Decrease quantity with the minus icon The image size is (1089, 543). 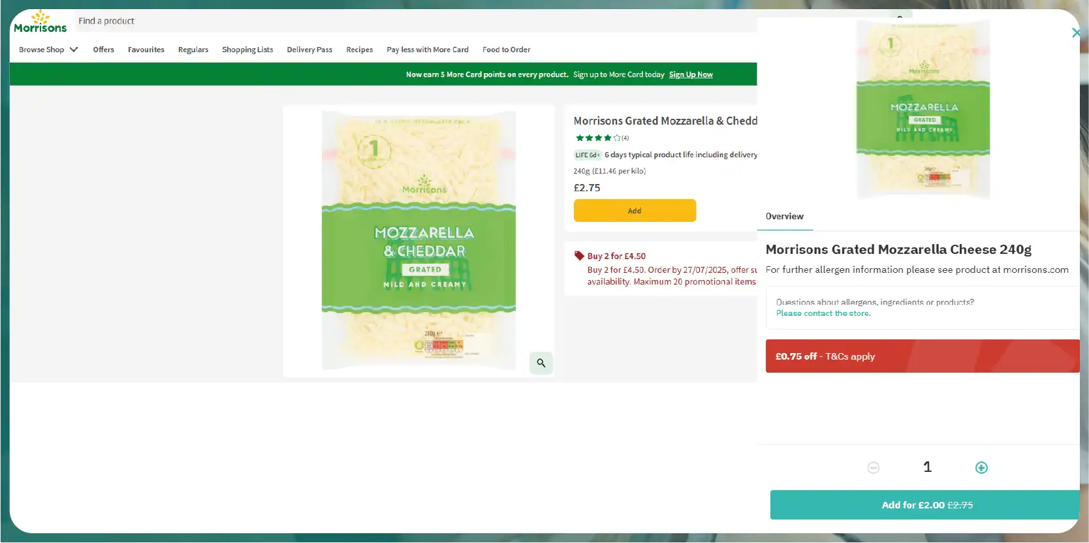coord(873,467)
